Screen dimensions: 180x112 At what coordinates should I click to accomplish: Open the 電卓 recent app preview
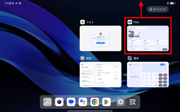tap(148, 74)
